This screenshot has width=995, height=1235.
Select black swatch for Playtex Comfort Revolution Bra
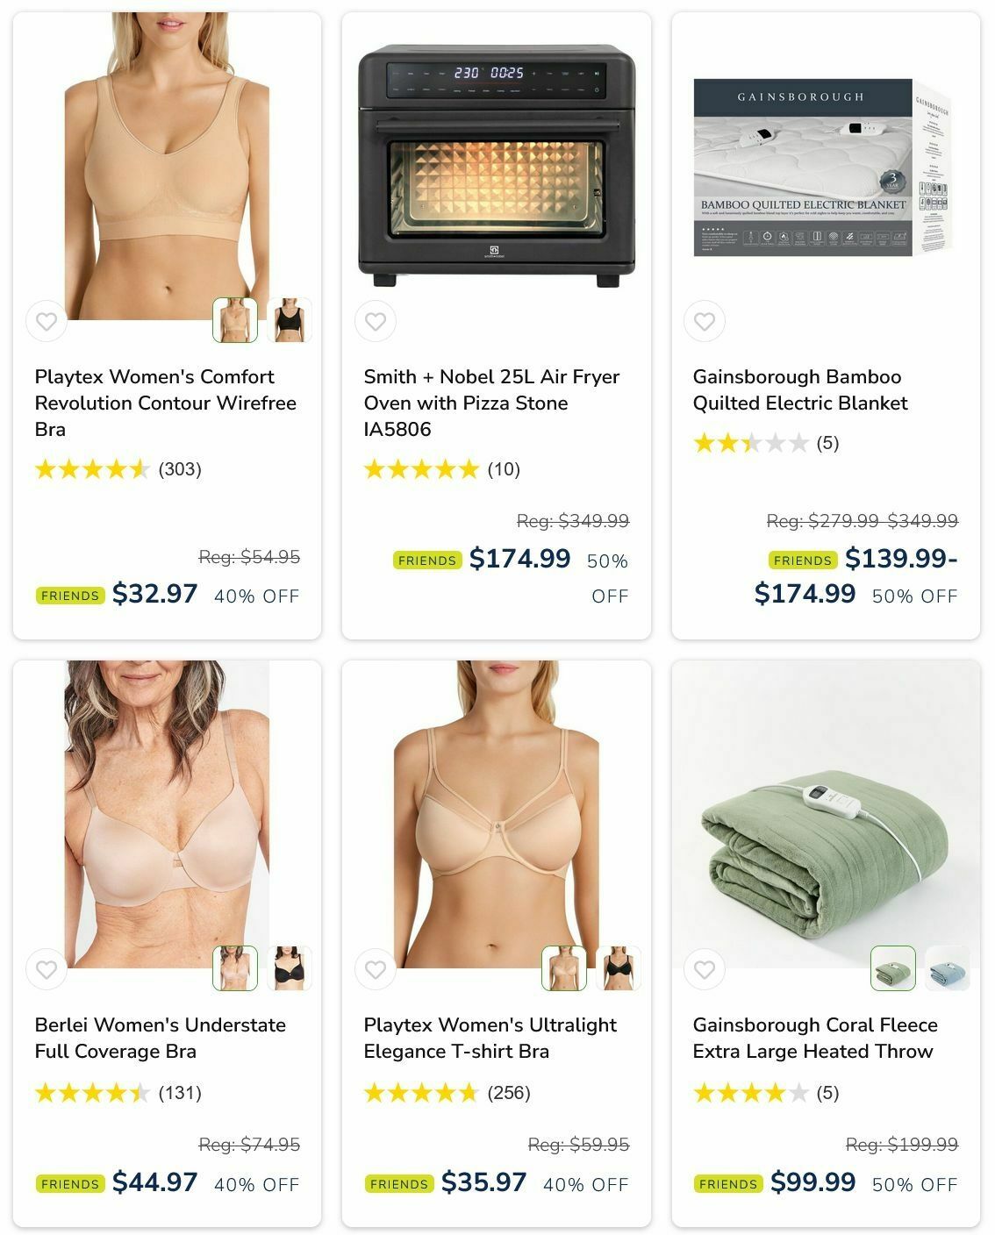pos(290,320)
